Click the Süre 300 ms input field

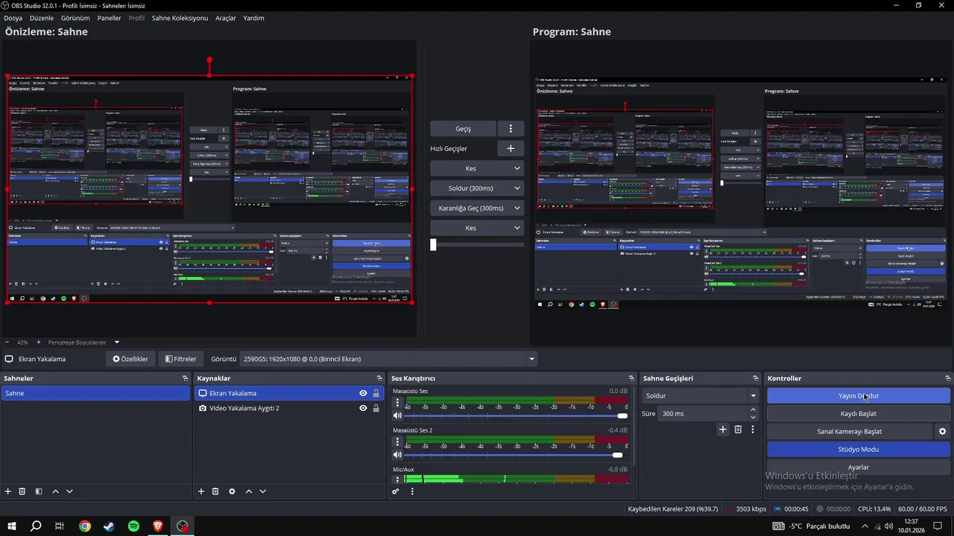coord(703,414)
